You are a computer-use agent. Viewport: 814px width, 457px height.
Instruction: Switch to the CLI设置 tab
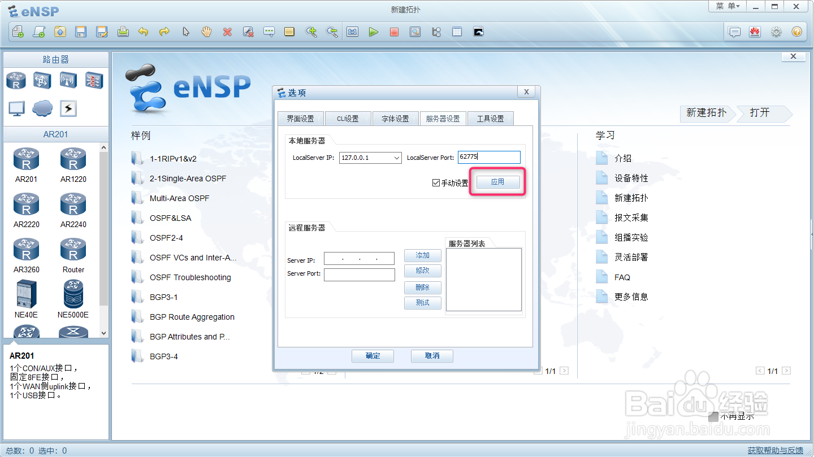348,118
